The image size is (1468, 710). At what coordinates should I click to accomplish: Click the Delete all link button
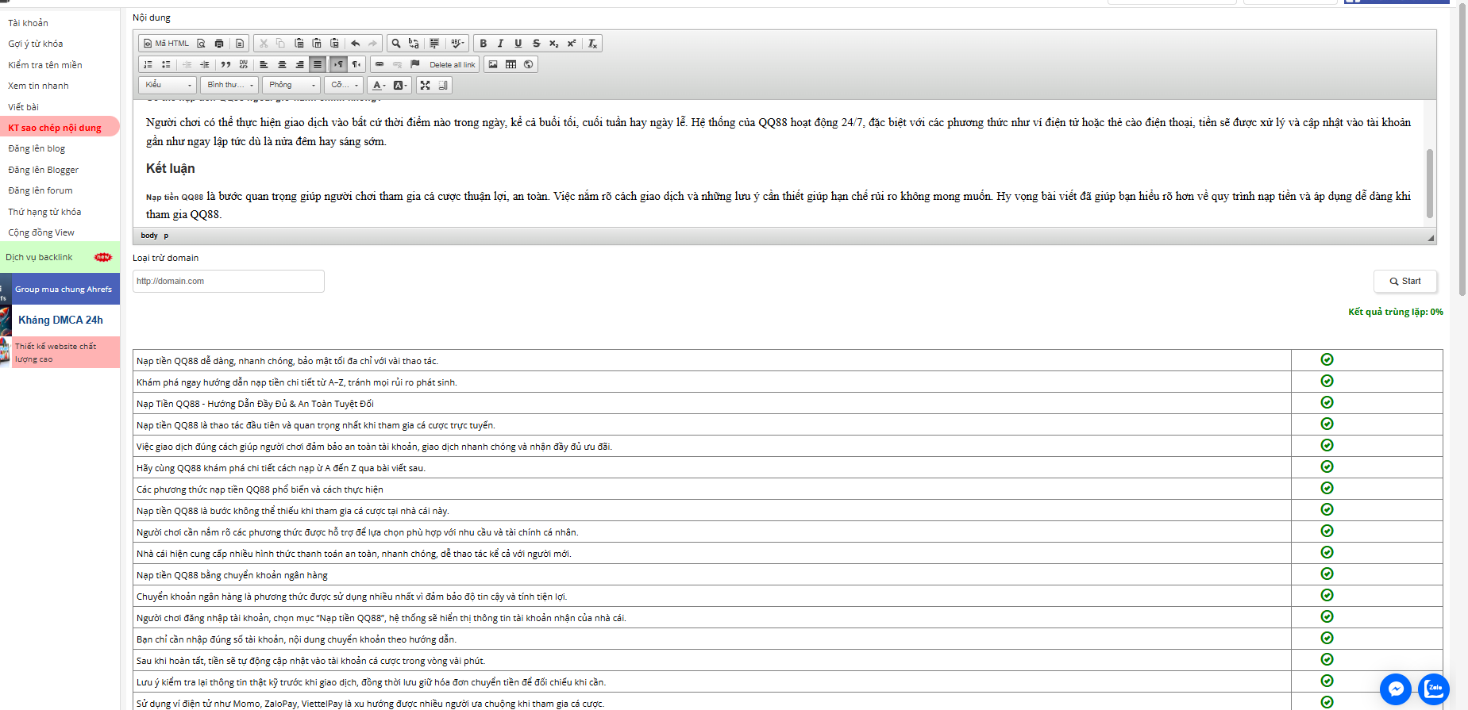coord(452,64)
